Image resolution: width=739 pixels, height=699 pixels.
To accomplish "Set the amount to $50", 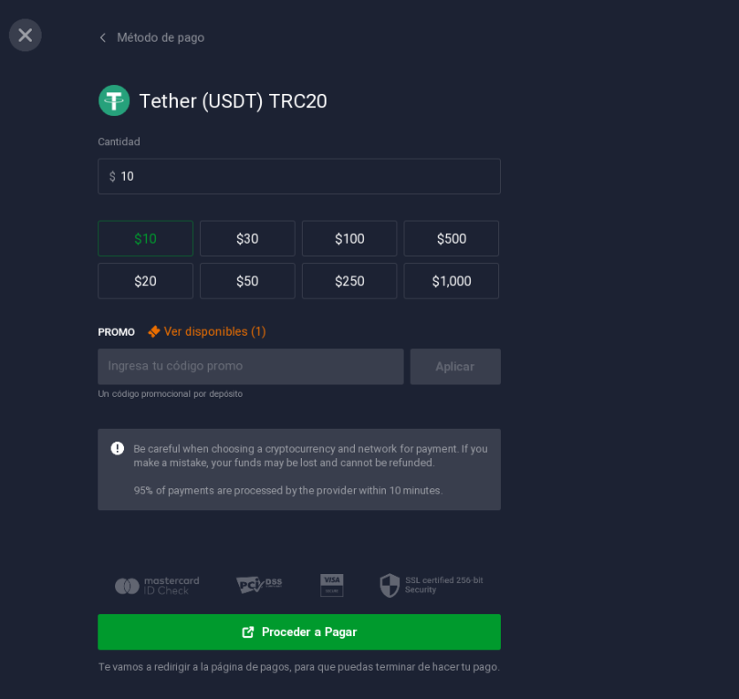I will point(247,281).
